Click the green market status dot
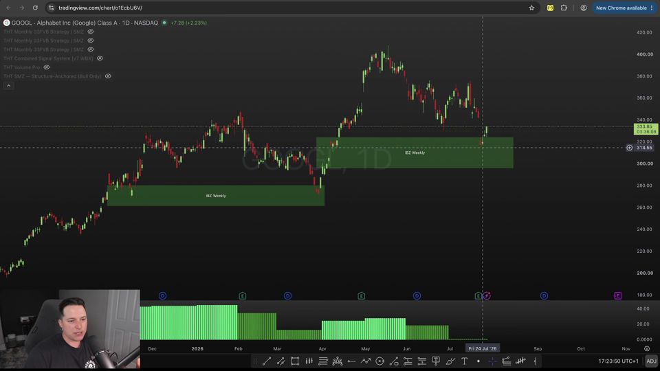 [164, 23]
